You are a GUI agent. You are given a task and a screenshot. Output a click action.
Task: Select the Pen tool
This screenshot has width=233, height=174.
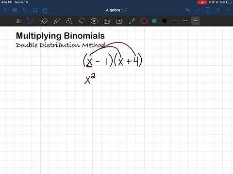[x=32, y=21]
